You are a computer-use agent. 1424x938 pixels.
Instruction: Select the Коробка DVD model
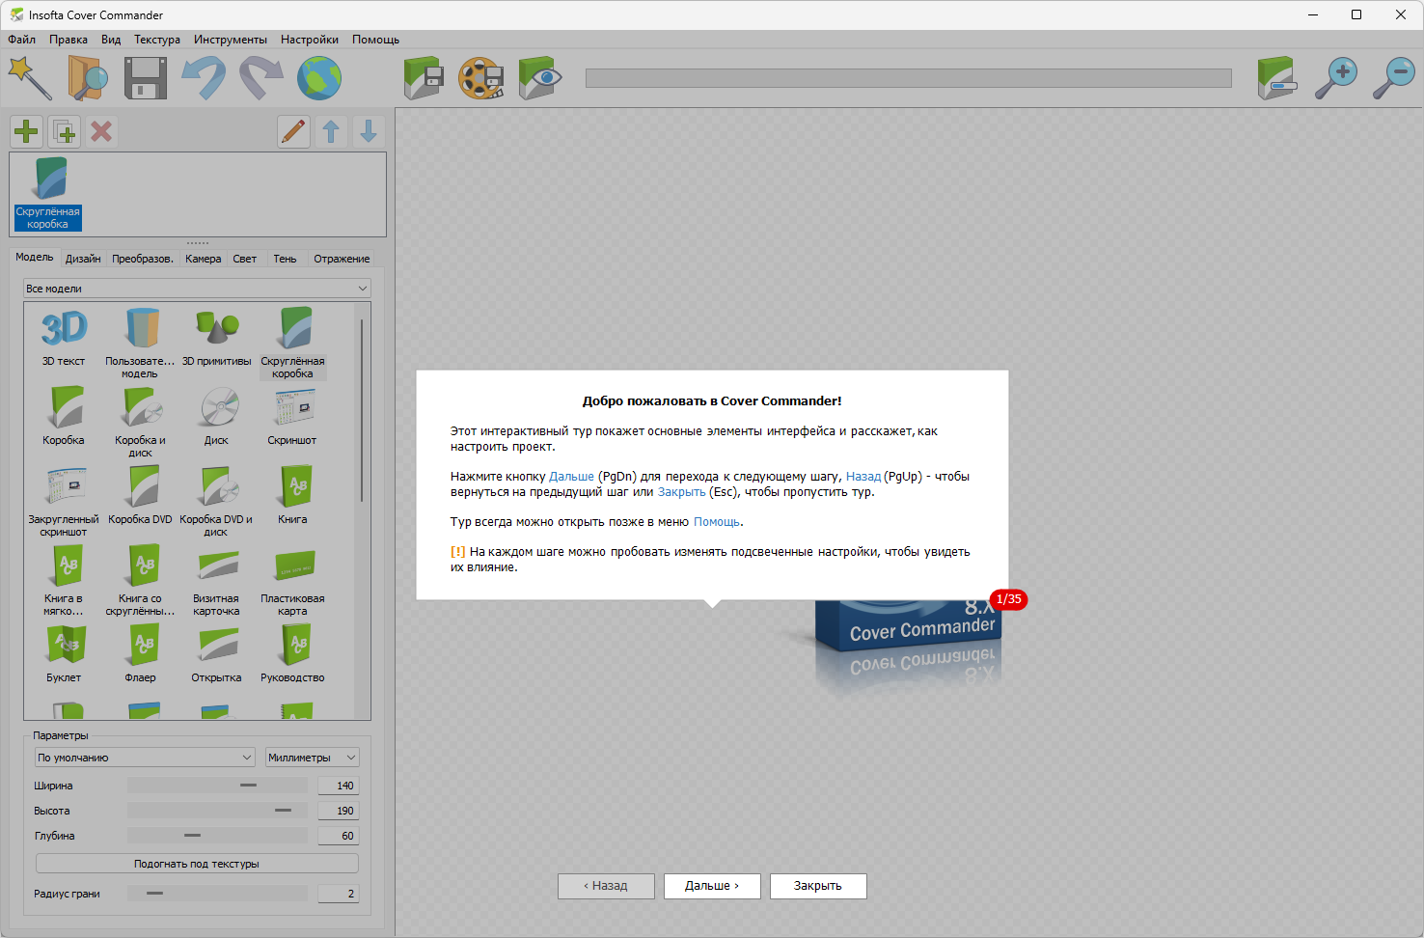click(x=140, y=496)
